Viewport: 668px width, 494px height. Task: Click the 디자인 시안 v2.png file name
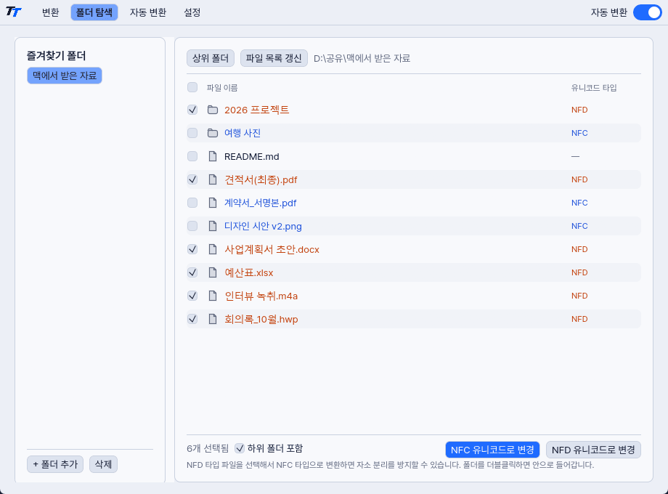[264, 226]
